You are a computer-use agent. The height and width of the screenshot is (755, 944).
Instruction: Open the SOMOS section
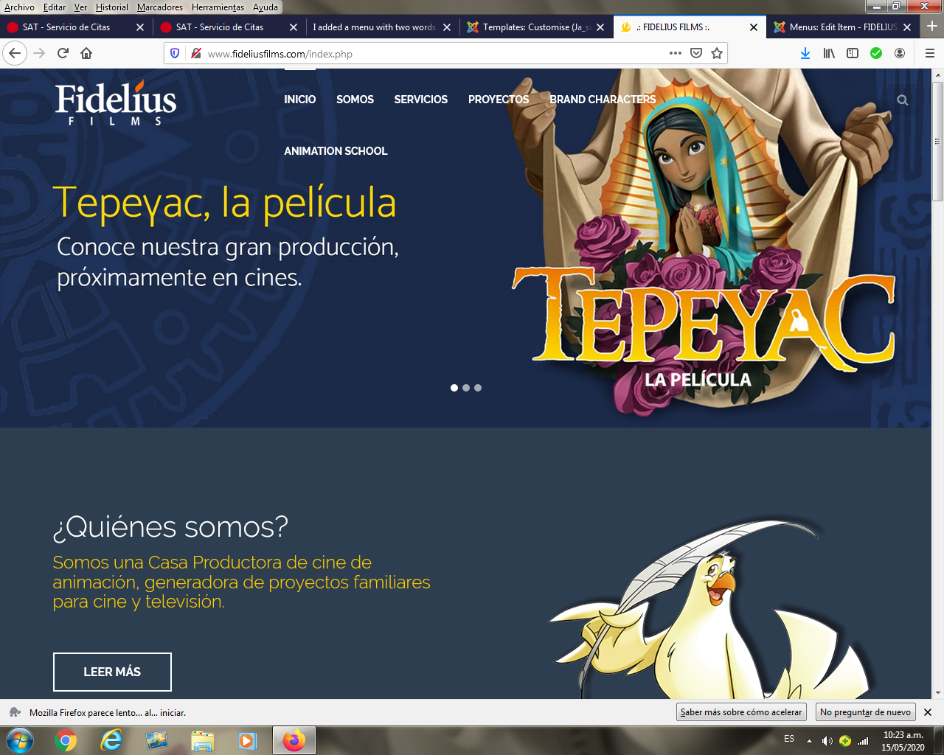click(355, 100)
